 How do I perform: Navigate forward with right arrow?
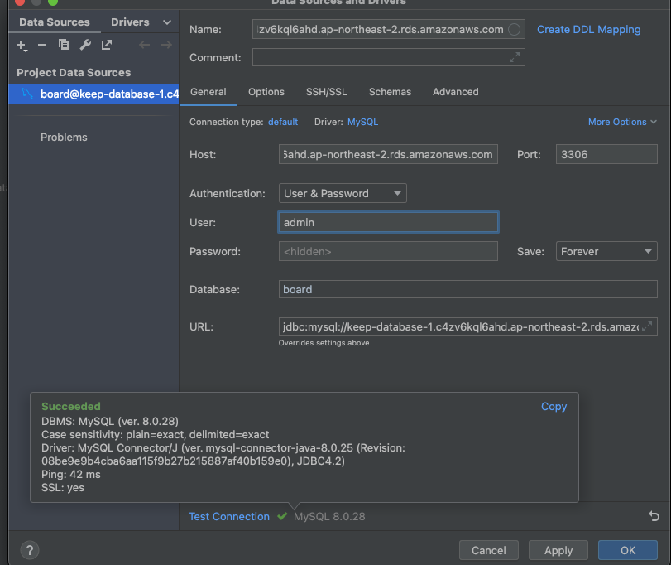(x=166, y=45)
